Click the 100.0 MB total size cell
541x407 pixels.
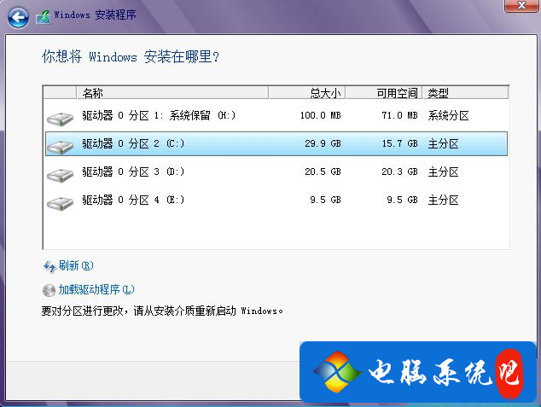321,115
